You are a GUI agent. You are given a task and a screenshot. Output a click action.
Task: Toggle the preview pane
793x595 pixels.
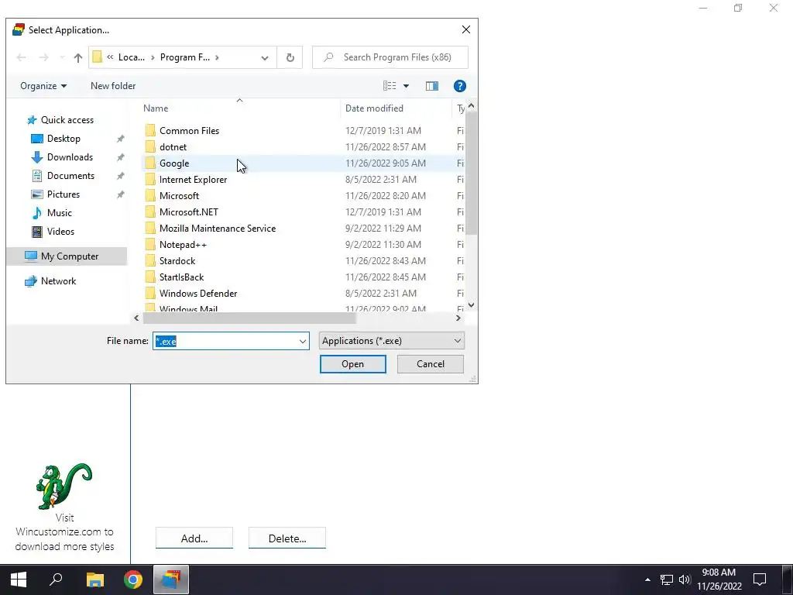[432, 86]
